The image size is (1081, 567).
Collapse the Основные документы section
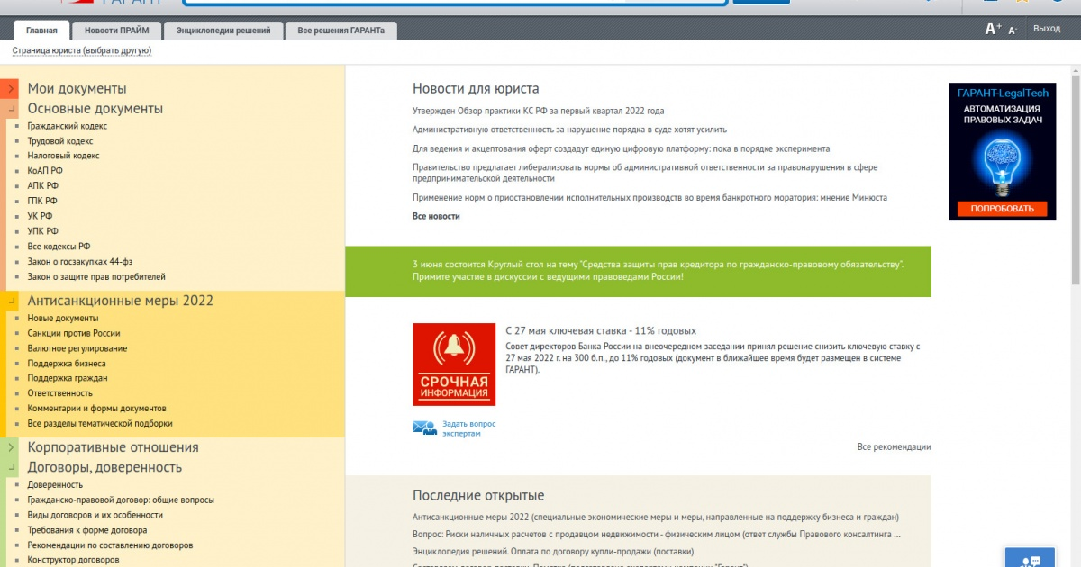click(x=9, y=109)
